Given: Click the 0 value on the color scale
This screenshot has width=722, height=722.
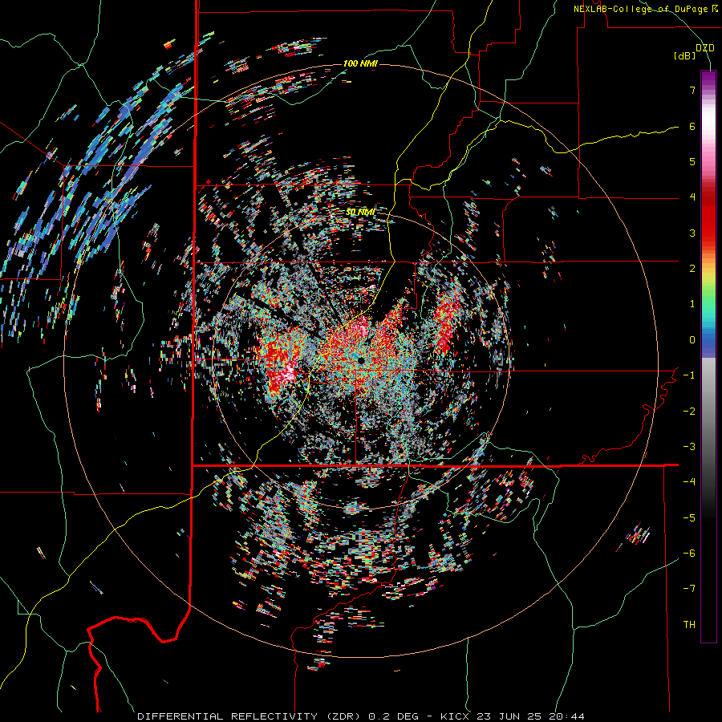Looking at the screenshot, I should pyautogui.click(x=692, y=340).
